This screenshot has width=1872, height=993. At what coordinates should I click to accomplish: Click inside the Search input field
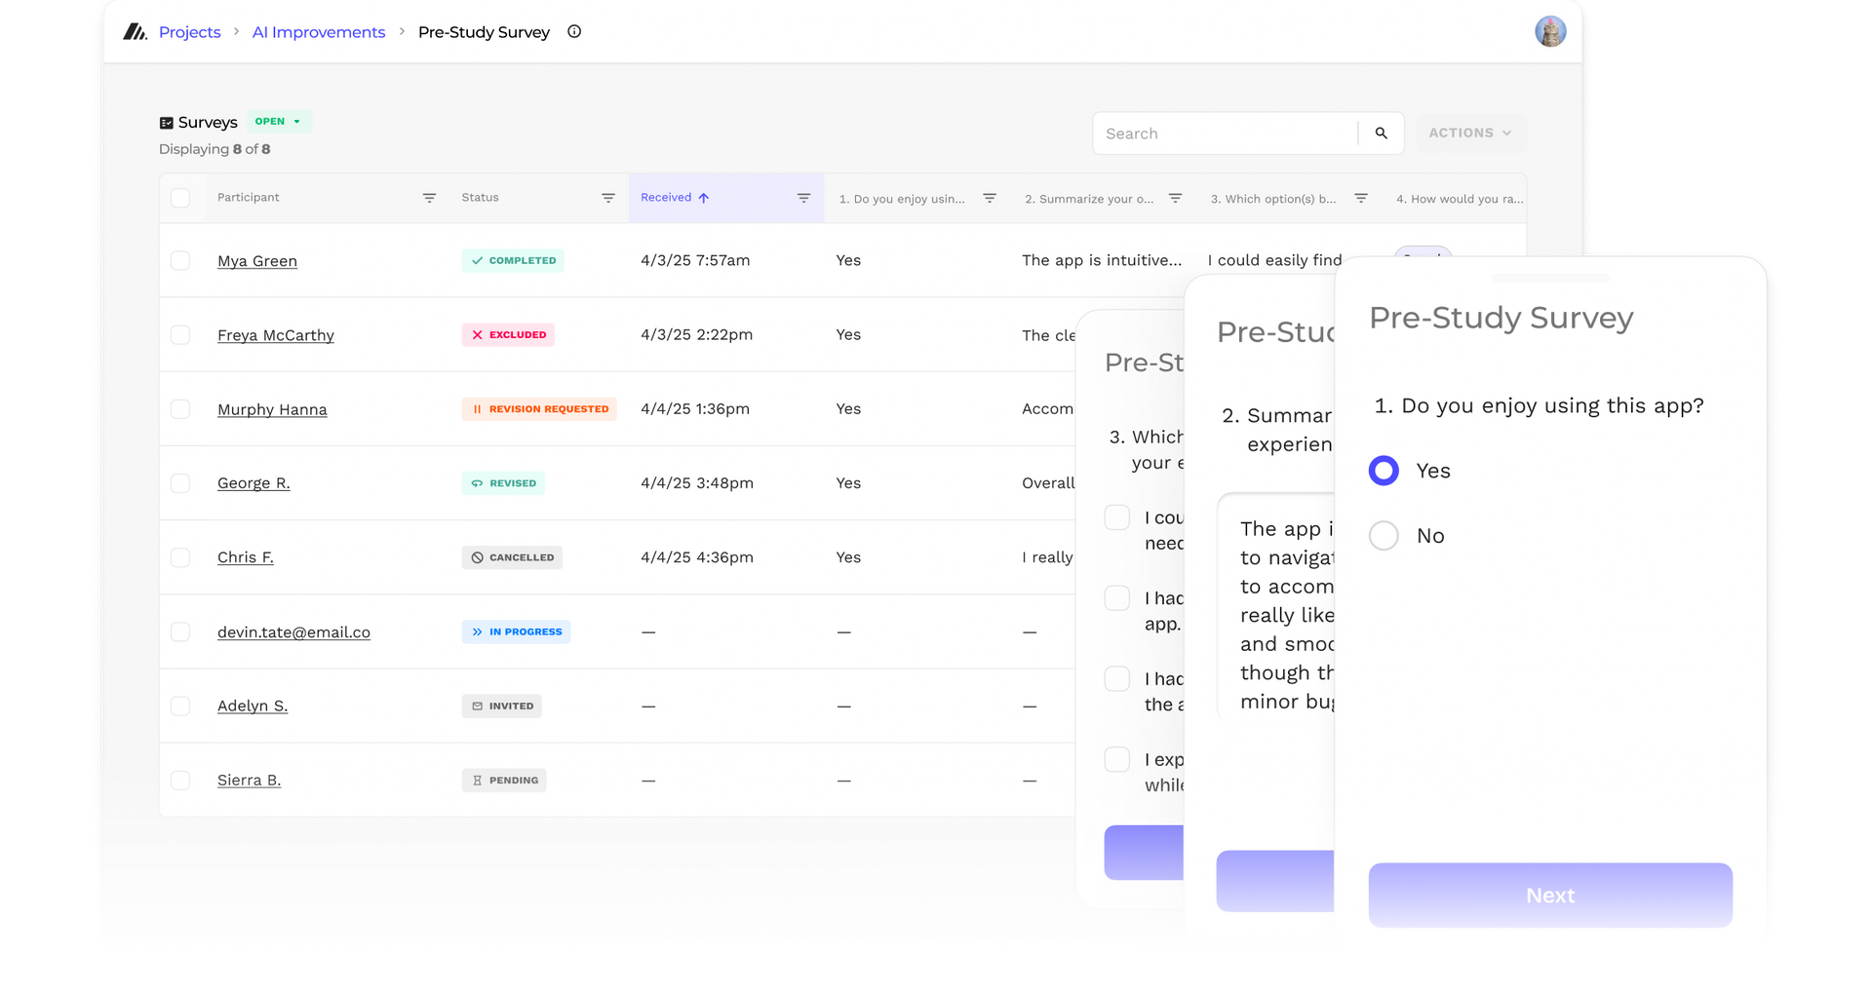tap(1219, 133)
